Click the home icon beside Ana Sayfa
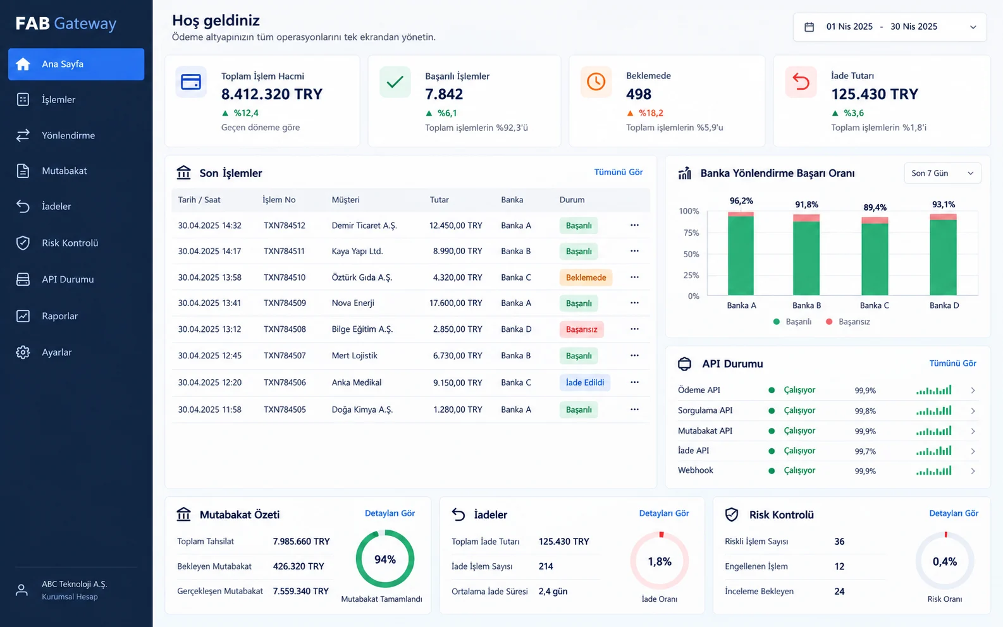1003x627 pixels. coord(23,64)
